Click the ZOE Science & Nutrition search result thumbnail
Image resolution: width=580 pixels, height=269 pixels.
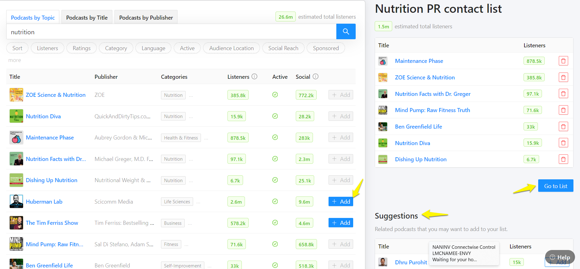pyautogui.click(x=16, y=95)
